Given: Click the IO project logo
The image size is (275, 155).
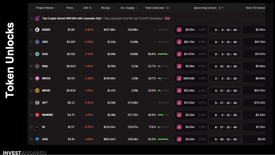Looking at the screenshot, I should click(x=37, y=127).
